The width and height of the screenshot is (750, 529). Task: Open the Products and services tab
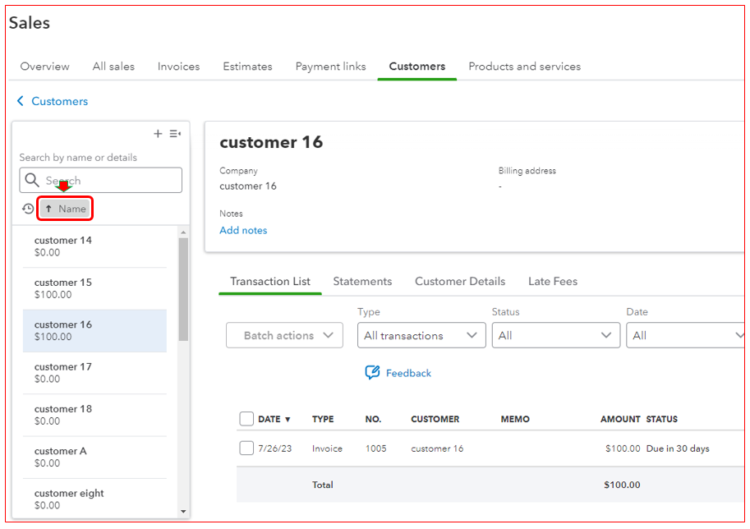524,66
